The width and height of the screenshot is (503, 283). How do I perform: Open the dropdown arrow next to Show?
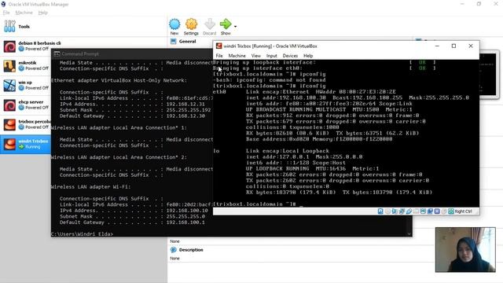point(235,26)
